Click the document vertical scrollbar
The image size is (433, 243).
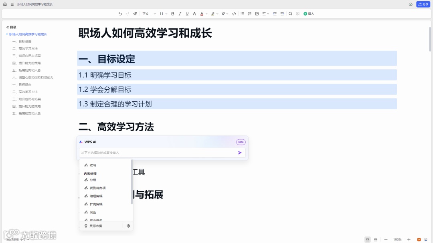click(x=430, y=39)
